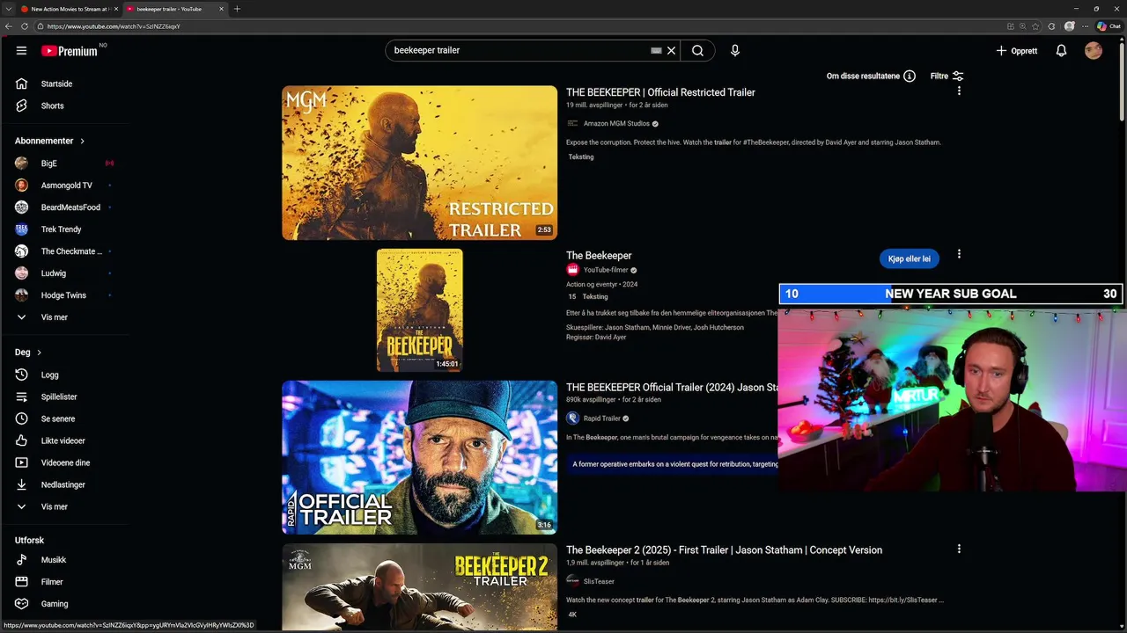Open YouTube-filmer channel link
The height and width of the screenshot is (633, 1127).
click(x=606, y=271)
